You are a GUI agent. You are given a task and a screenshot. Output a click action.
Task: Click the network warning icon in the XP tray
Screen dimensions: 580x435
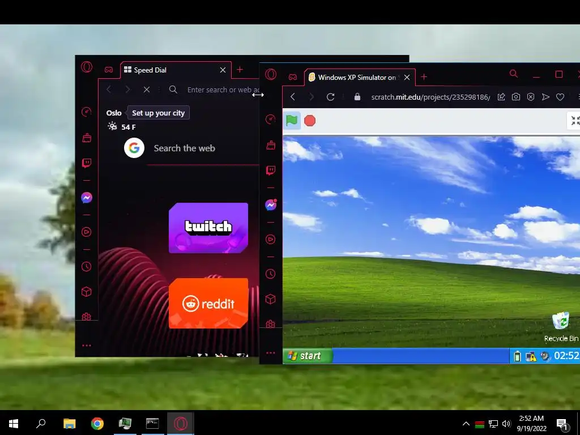(531, 356)
